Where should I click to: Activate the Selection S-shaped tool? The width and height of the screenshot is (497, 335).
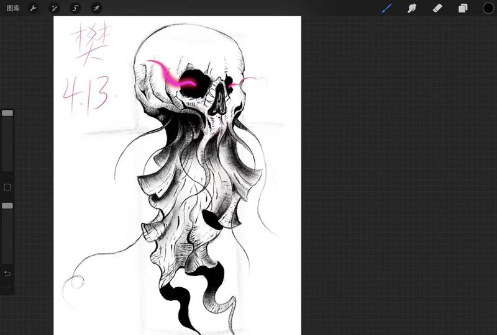click(75, 8)
